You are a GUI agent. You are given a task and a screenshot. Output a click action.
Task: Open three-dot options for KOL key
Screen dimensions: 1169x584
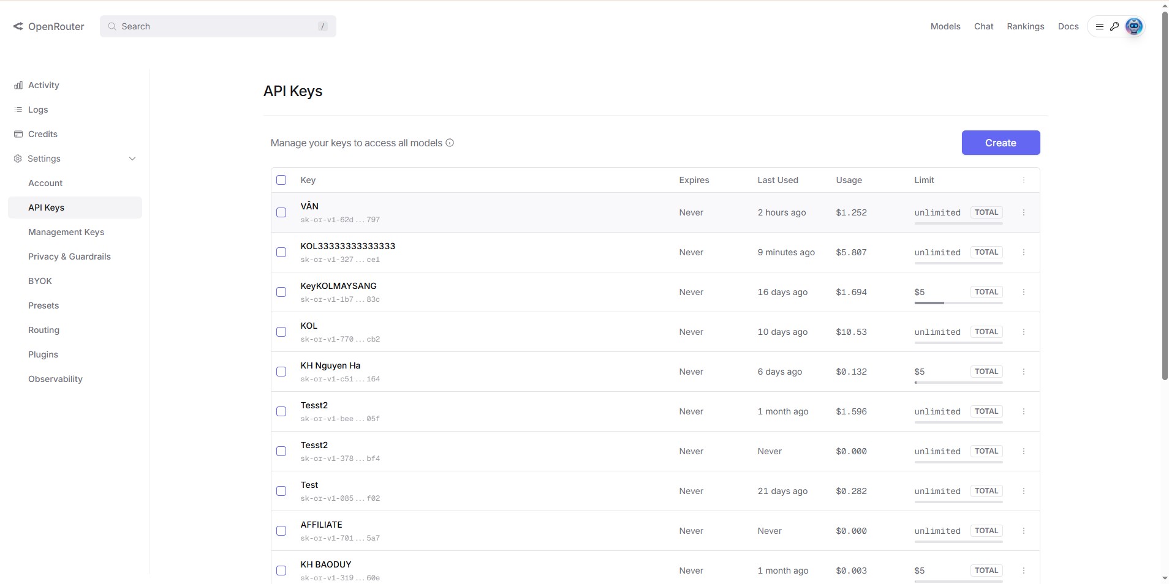point(1023,332)
